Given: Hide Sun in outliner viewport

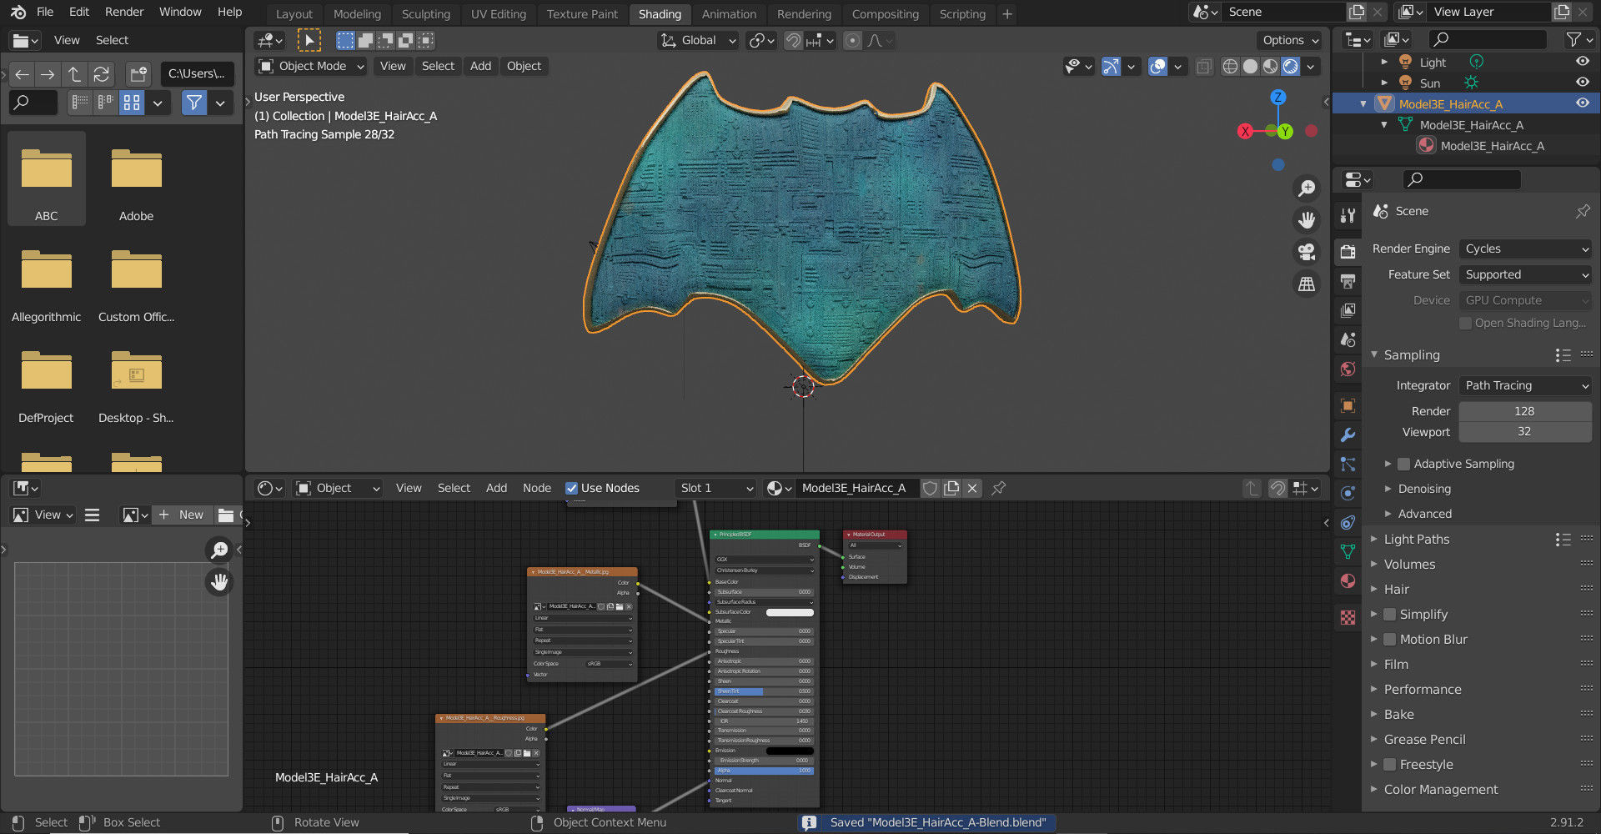Looking at the screenshot, I should (1582, 83).
